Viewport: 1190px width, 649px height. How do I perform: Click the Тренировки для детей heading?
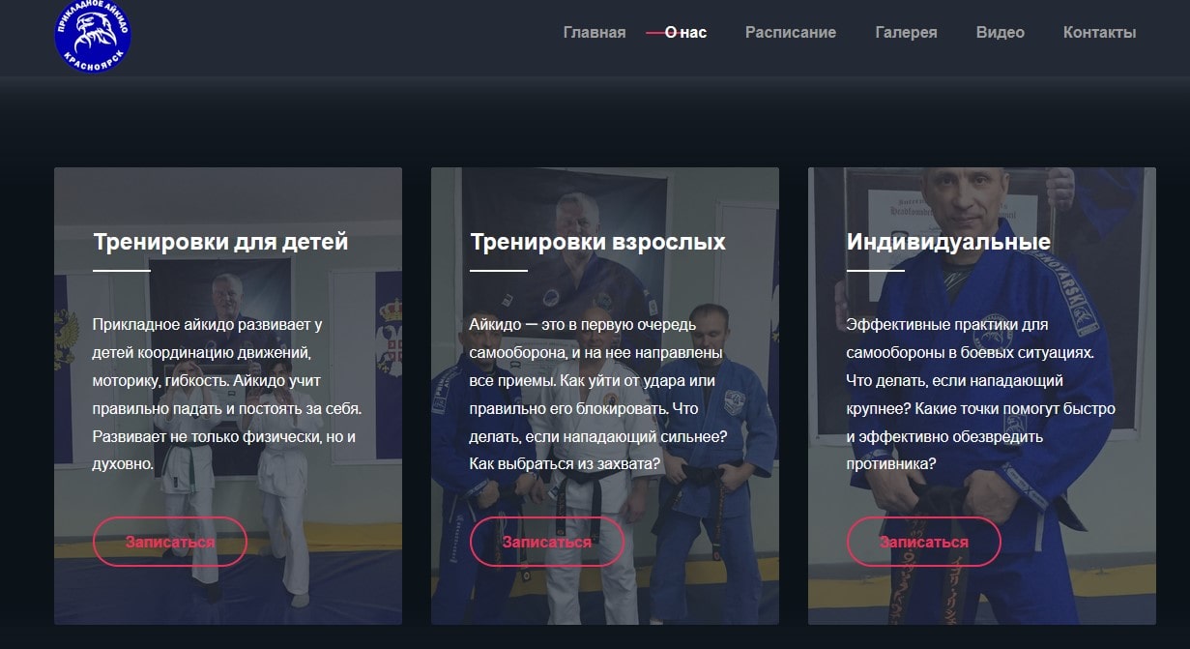[x=220, y=241]
